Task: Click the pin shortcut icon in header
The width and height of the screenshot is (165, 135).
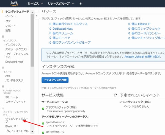Action: (81, 4)
